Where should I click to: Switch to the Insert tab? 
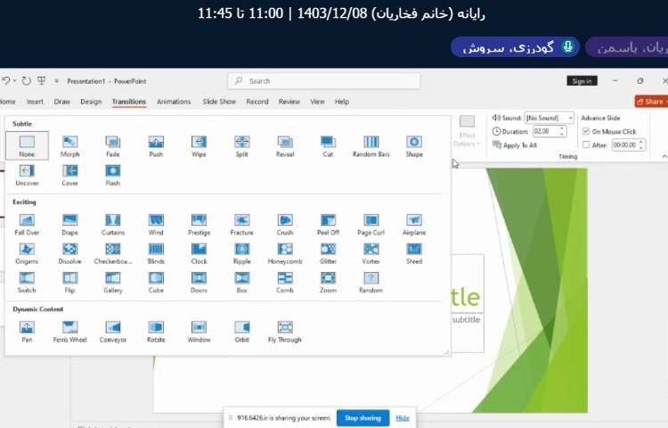tap(35, 102)
